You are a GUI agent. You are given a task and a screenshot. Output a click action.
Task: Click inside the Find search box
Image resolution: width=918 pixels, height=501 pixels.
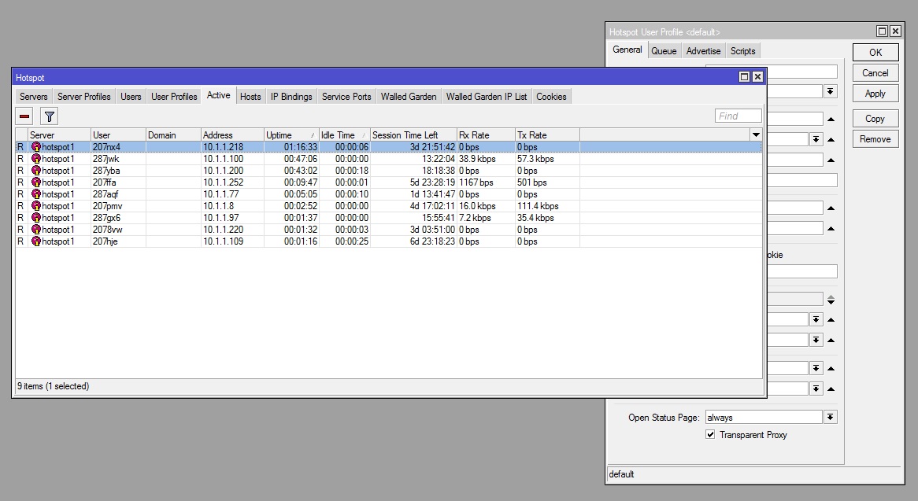coord(737,116)
